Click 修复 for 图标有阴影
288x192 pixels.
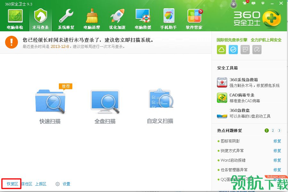click(277, 141)
